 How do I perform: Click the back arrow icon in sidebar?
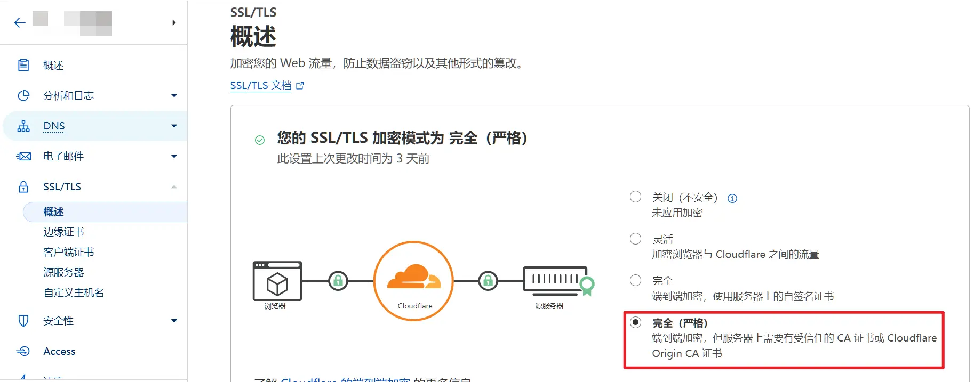pyautogui.click(x=20, y=22)
